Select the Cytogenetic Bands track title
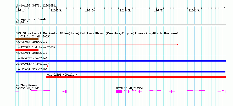The image size is (233, 106). pyautogui.click(x=31, y=19)
